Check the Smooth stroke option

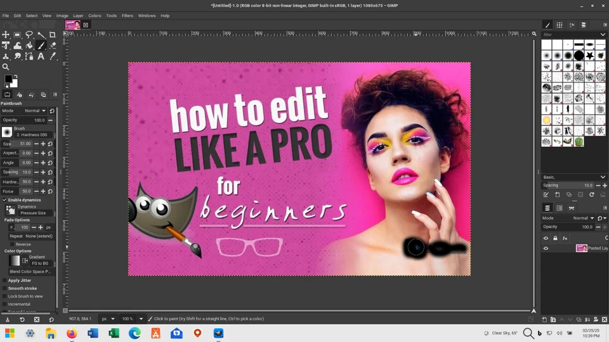4,288
